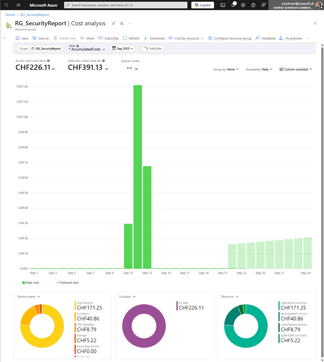324x362 pixels.
Task: Download the cost analysis data
Action: point(154,38)
